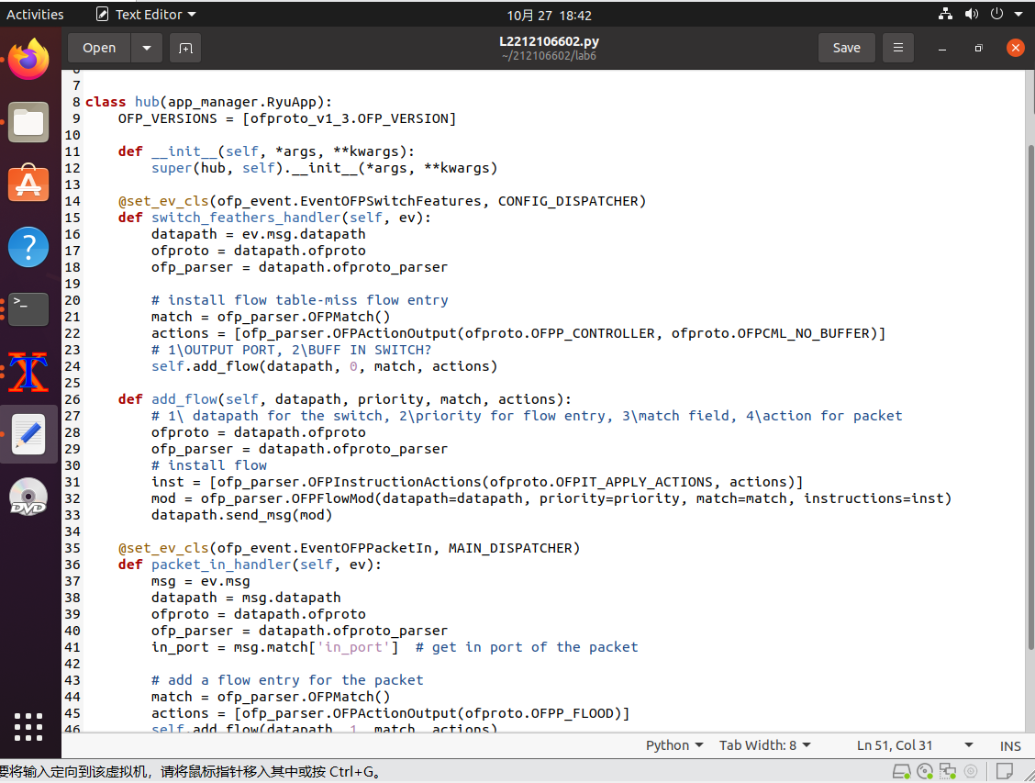Click the VM network adapter status icon
Viewport: 1035px width, 783px height.
coord(948,771)
